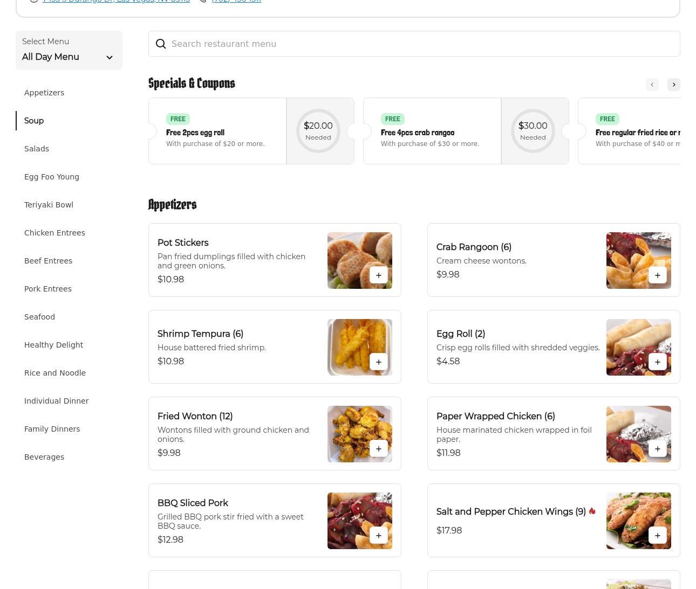Viewport: 696px width, 589px height.
Task: Add Salt and Pepper Chicken Wings
Action: [657, 536]
